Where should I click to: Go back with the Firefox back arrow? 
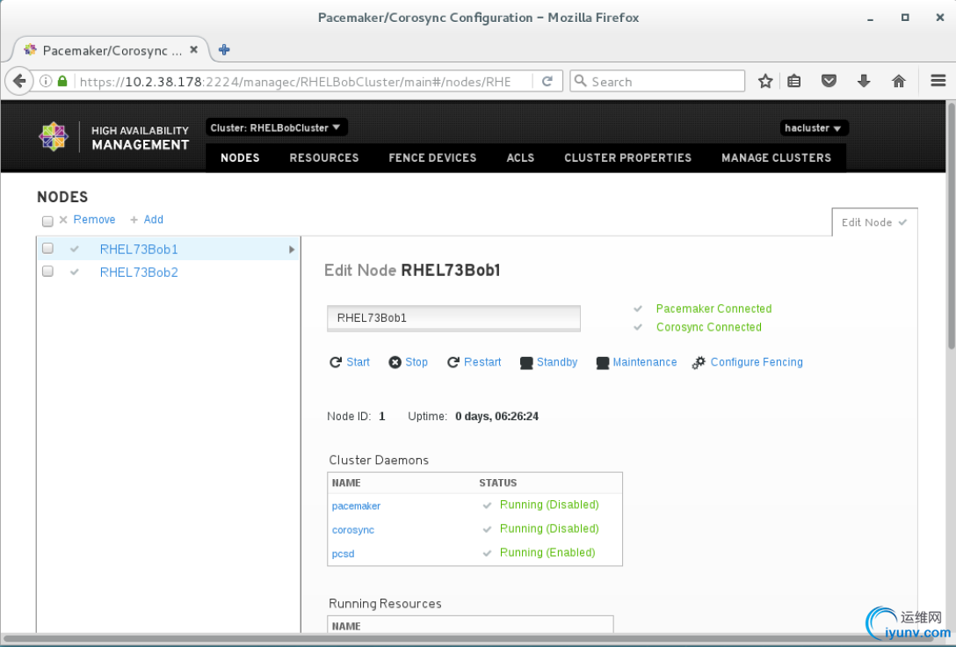click(19, 81)
